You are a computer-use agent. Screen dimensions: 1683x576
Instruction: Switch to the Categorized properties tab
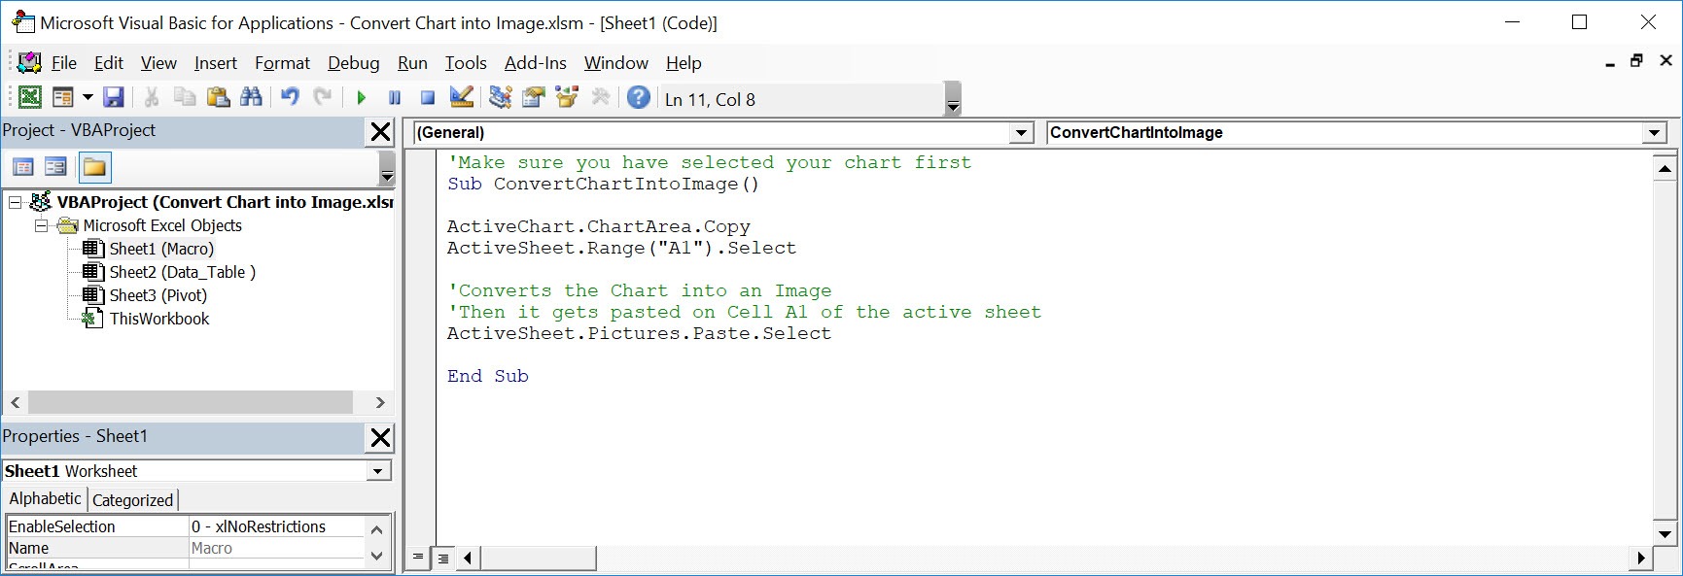point(132,500)
